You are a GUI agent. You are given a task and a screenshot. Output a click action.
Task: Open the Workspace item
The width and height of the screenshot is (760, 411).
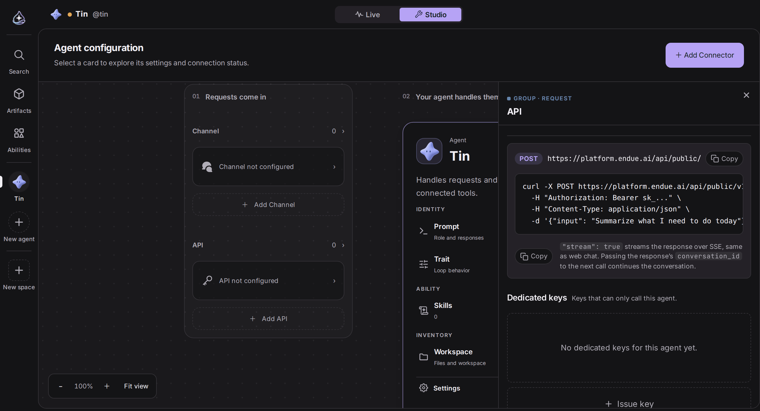tap(457, 357)
